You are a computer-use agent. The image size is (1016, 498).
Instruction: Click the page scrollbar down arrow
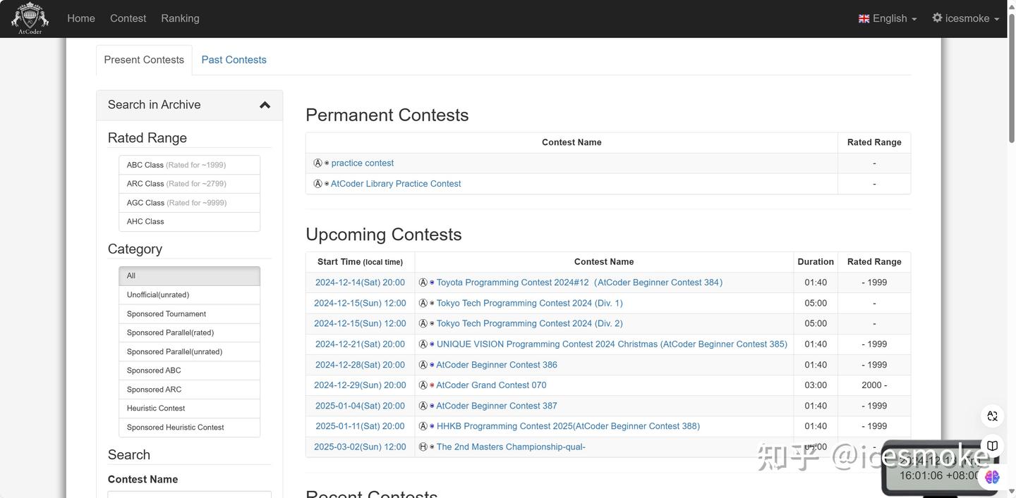(x=1011, y=492)
